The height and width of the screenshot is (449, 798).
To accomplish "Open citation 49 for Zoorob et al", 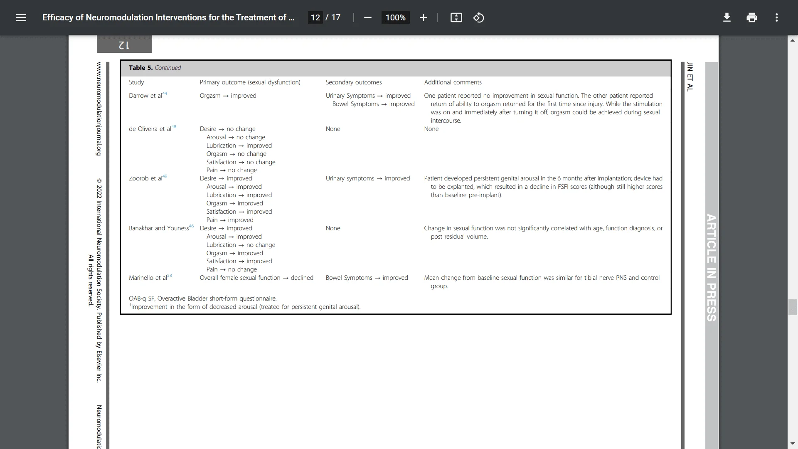I will (x=165, y=176).
